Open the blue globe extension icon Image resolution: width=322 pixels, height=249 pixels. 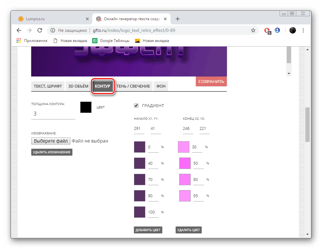(x=277, y=30)
